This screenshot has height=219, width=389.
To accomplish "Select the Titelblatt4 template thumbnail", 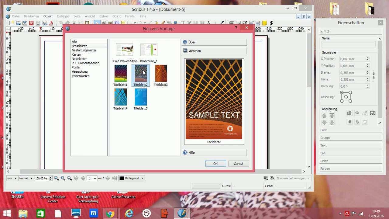I will pos(120,97).
